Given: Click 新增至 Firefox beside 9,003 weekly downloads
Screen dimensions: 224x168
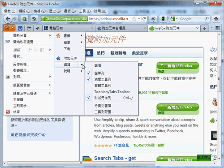Looking at the screenshot, I should coord(178,66).
